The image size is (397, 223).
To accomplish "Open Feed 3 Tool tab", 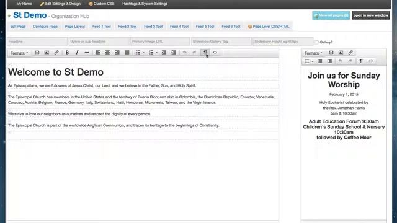I will point(153,27).
